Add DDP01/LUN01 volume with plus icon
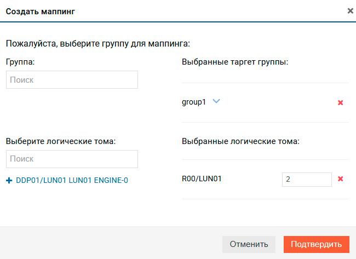Screen dimensions: 356x259 (x=9, y=181)
